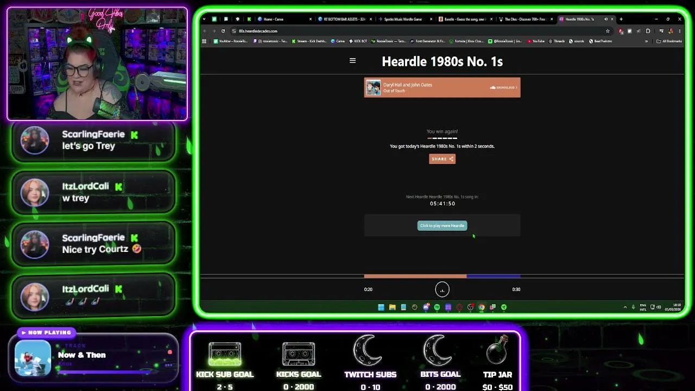Seek within the song progress bar
The height and width of the screenshot is (391, 695).
[x=442, y=276]
